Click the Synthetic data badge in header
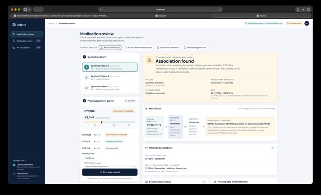Image resolution: width=321 pixels, height=195 pixels. click(x=294, y=24)
